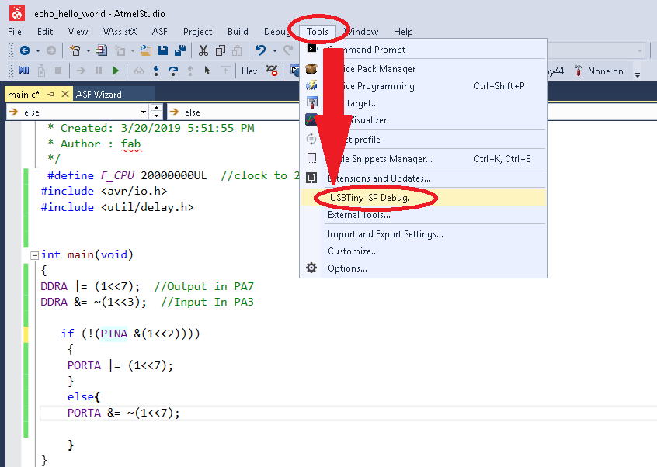Save the file with the single floppy icon

tap(163, 50)
